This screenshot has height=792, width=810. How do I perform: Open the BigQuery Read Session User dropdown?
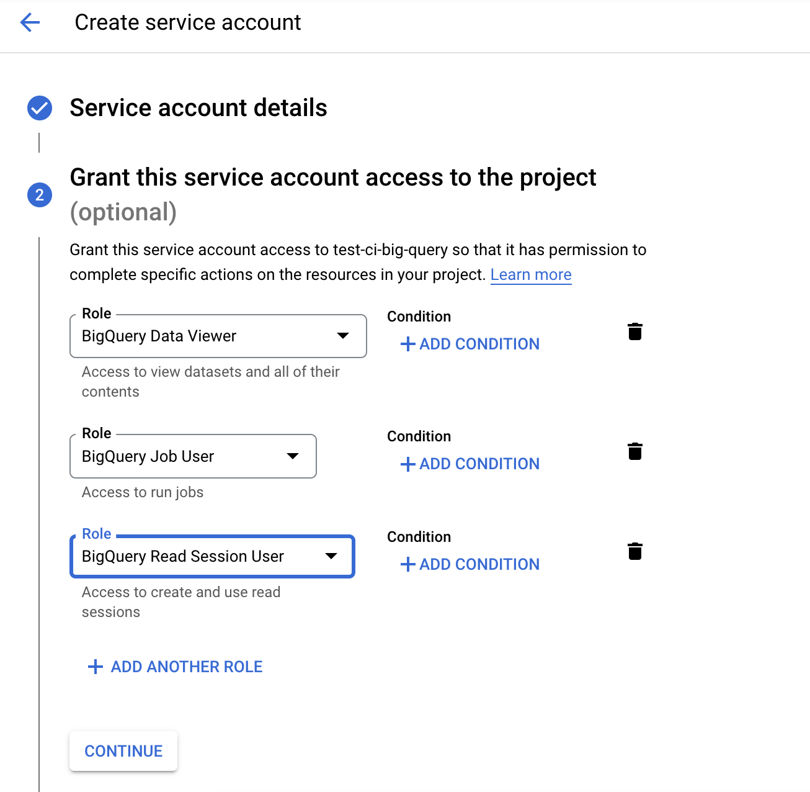point(212,556)
